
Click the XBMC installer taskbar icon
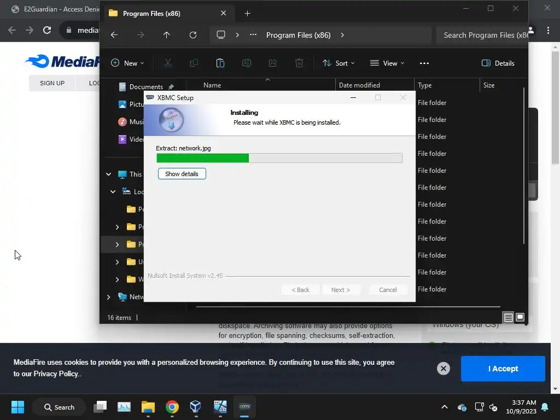(244, 407)
